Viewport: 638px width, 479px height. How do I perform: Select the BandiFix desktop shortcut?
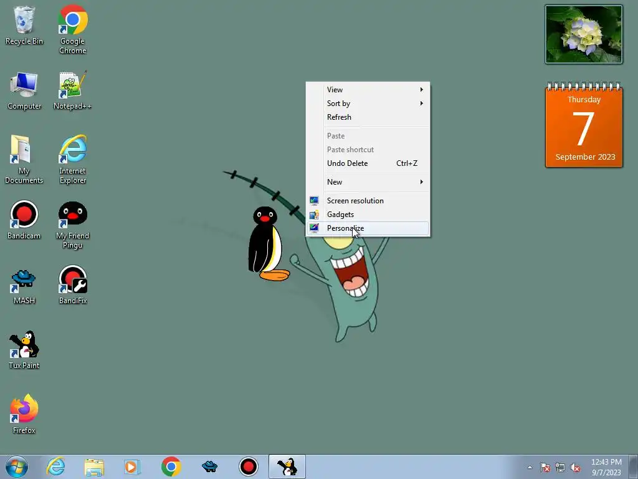73,285
